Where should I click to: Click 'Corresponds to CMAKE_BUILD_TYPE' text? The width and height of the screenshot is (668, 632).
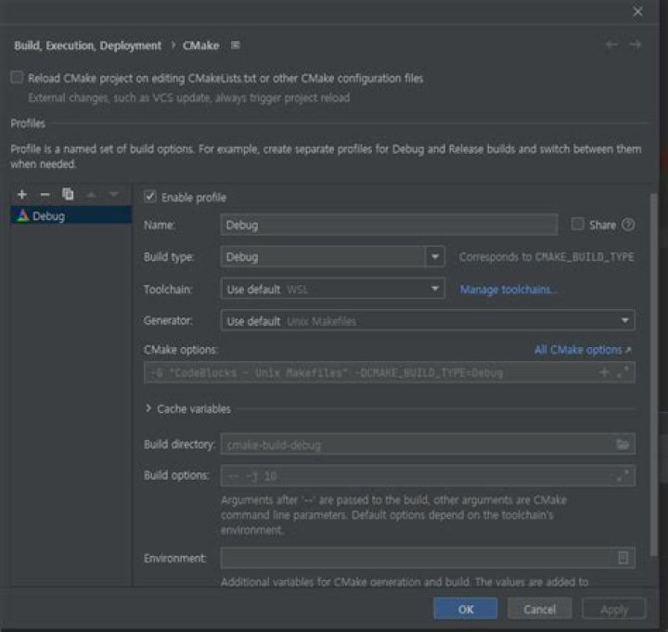coord(546,256)
